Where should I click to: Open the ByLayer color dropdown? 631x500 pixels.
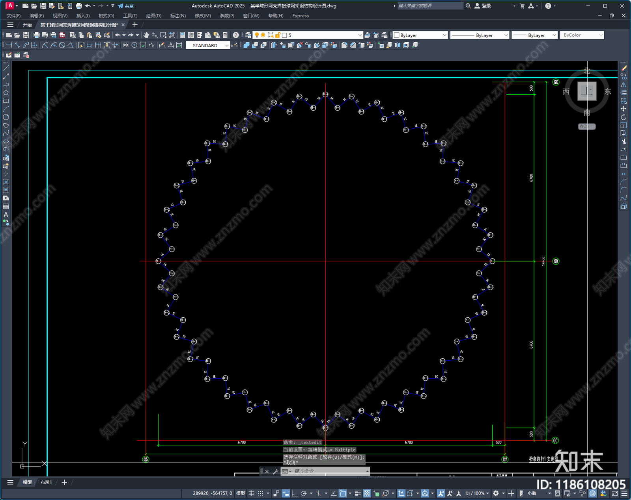[x=420, y=35]
